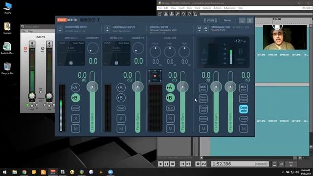The height and width of the screenshot is (176, 313).
Task: Open the Options menu in REAPER
Action: (x=206, y=8)
